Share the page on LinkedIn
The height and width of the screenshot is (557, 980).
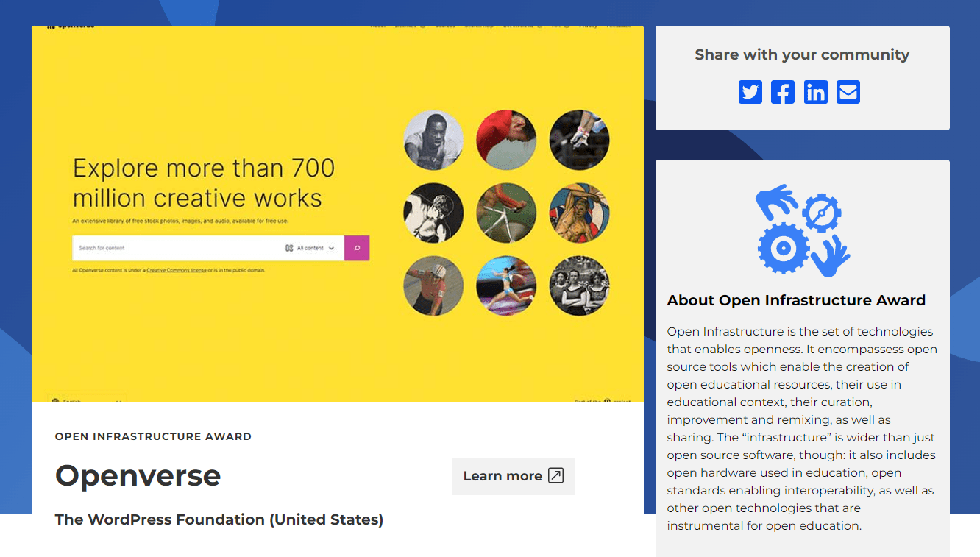pos(815,92)
